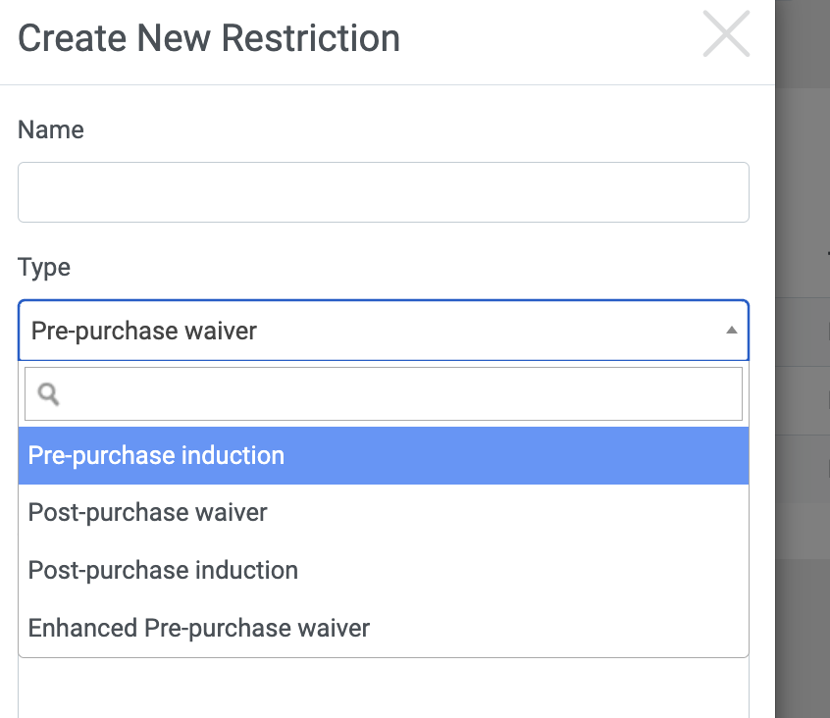Click the empty dialog header area
830x718 pixels.
549,39
